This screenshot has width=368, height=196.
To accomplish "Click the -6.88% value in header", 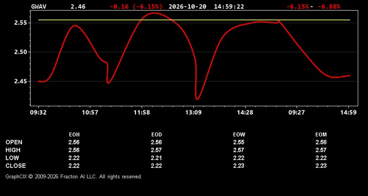I will pyautogui.click(x=329, y=6).
